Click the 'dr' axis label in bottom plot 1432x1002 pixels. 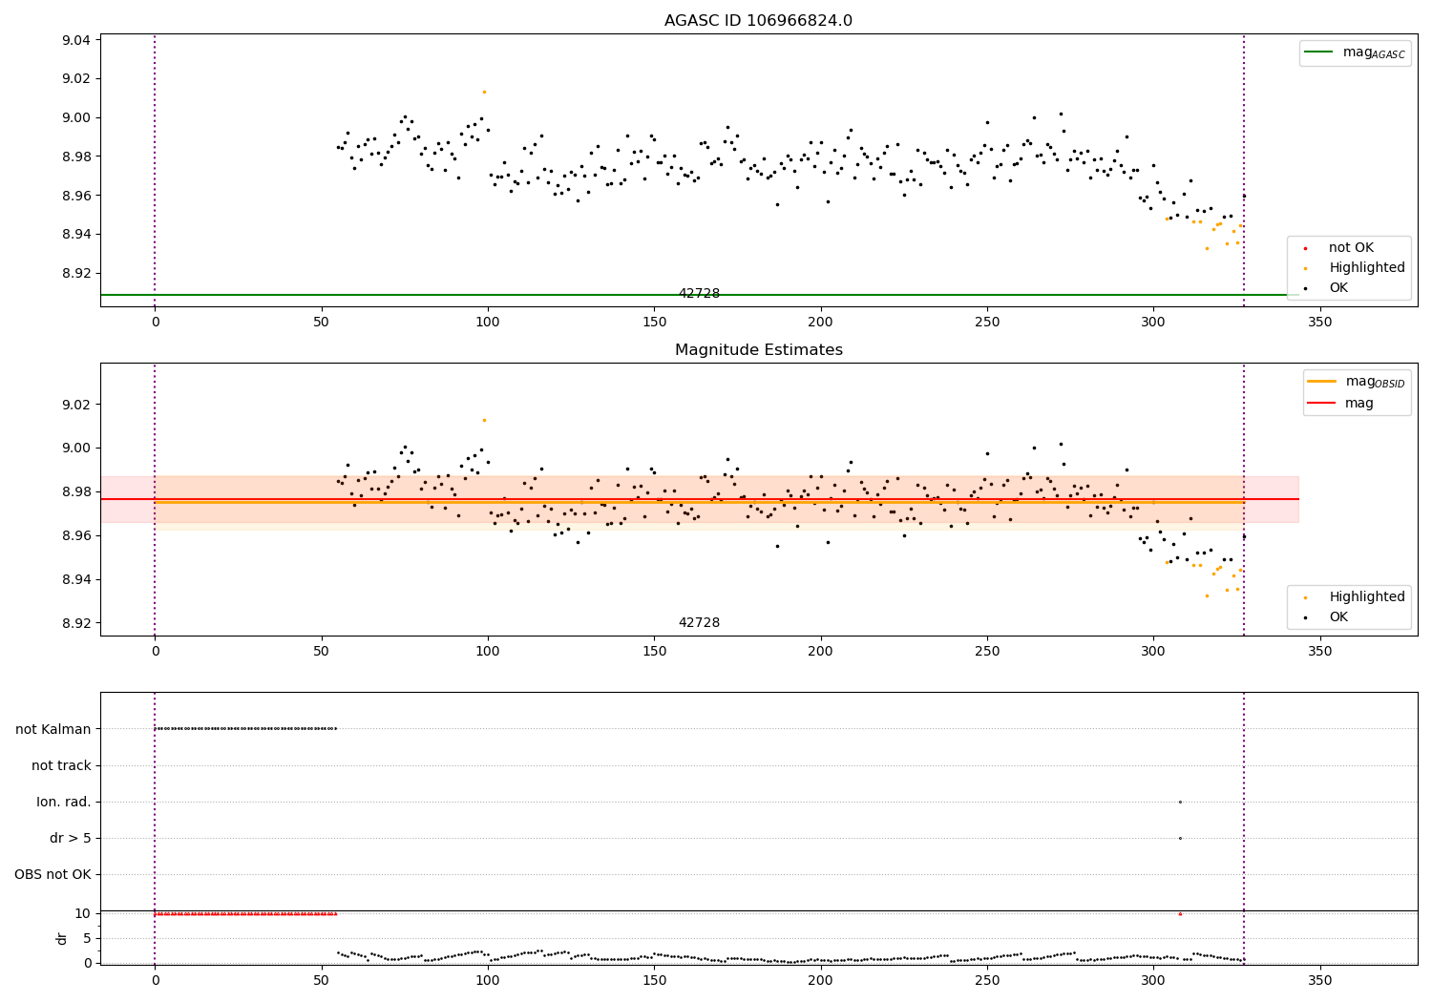[x=62, y=938]
